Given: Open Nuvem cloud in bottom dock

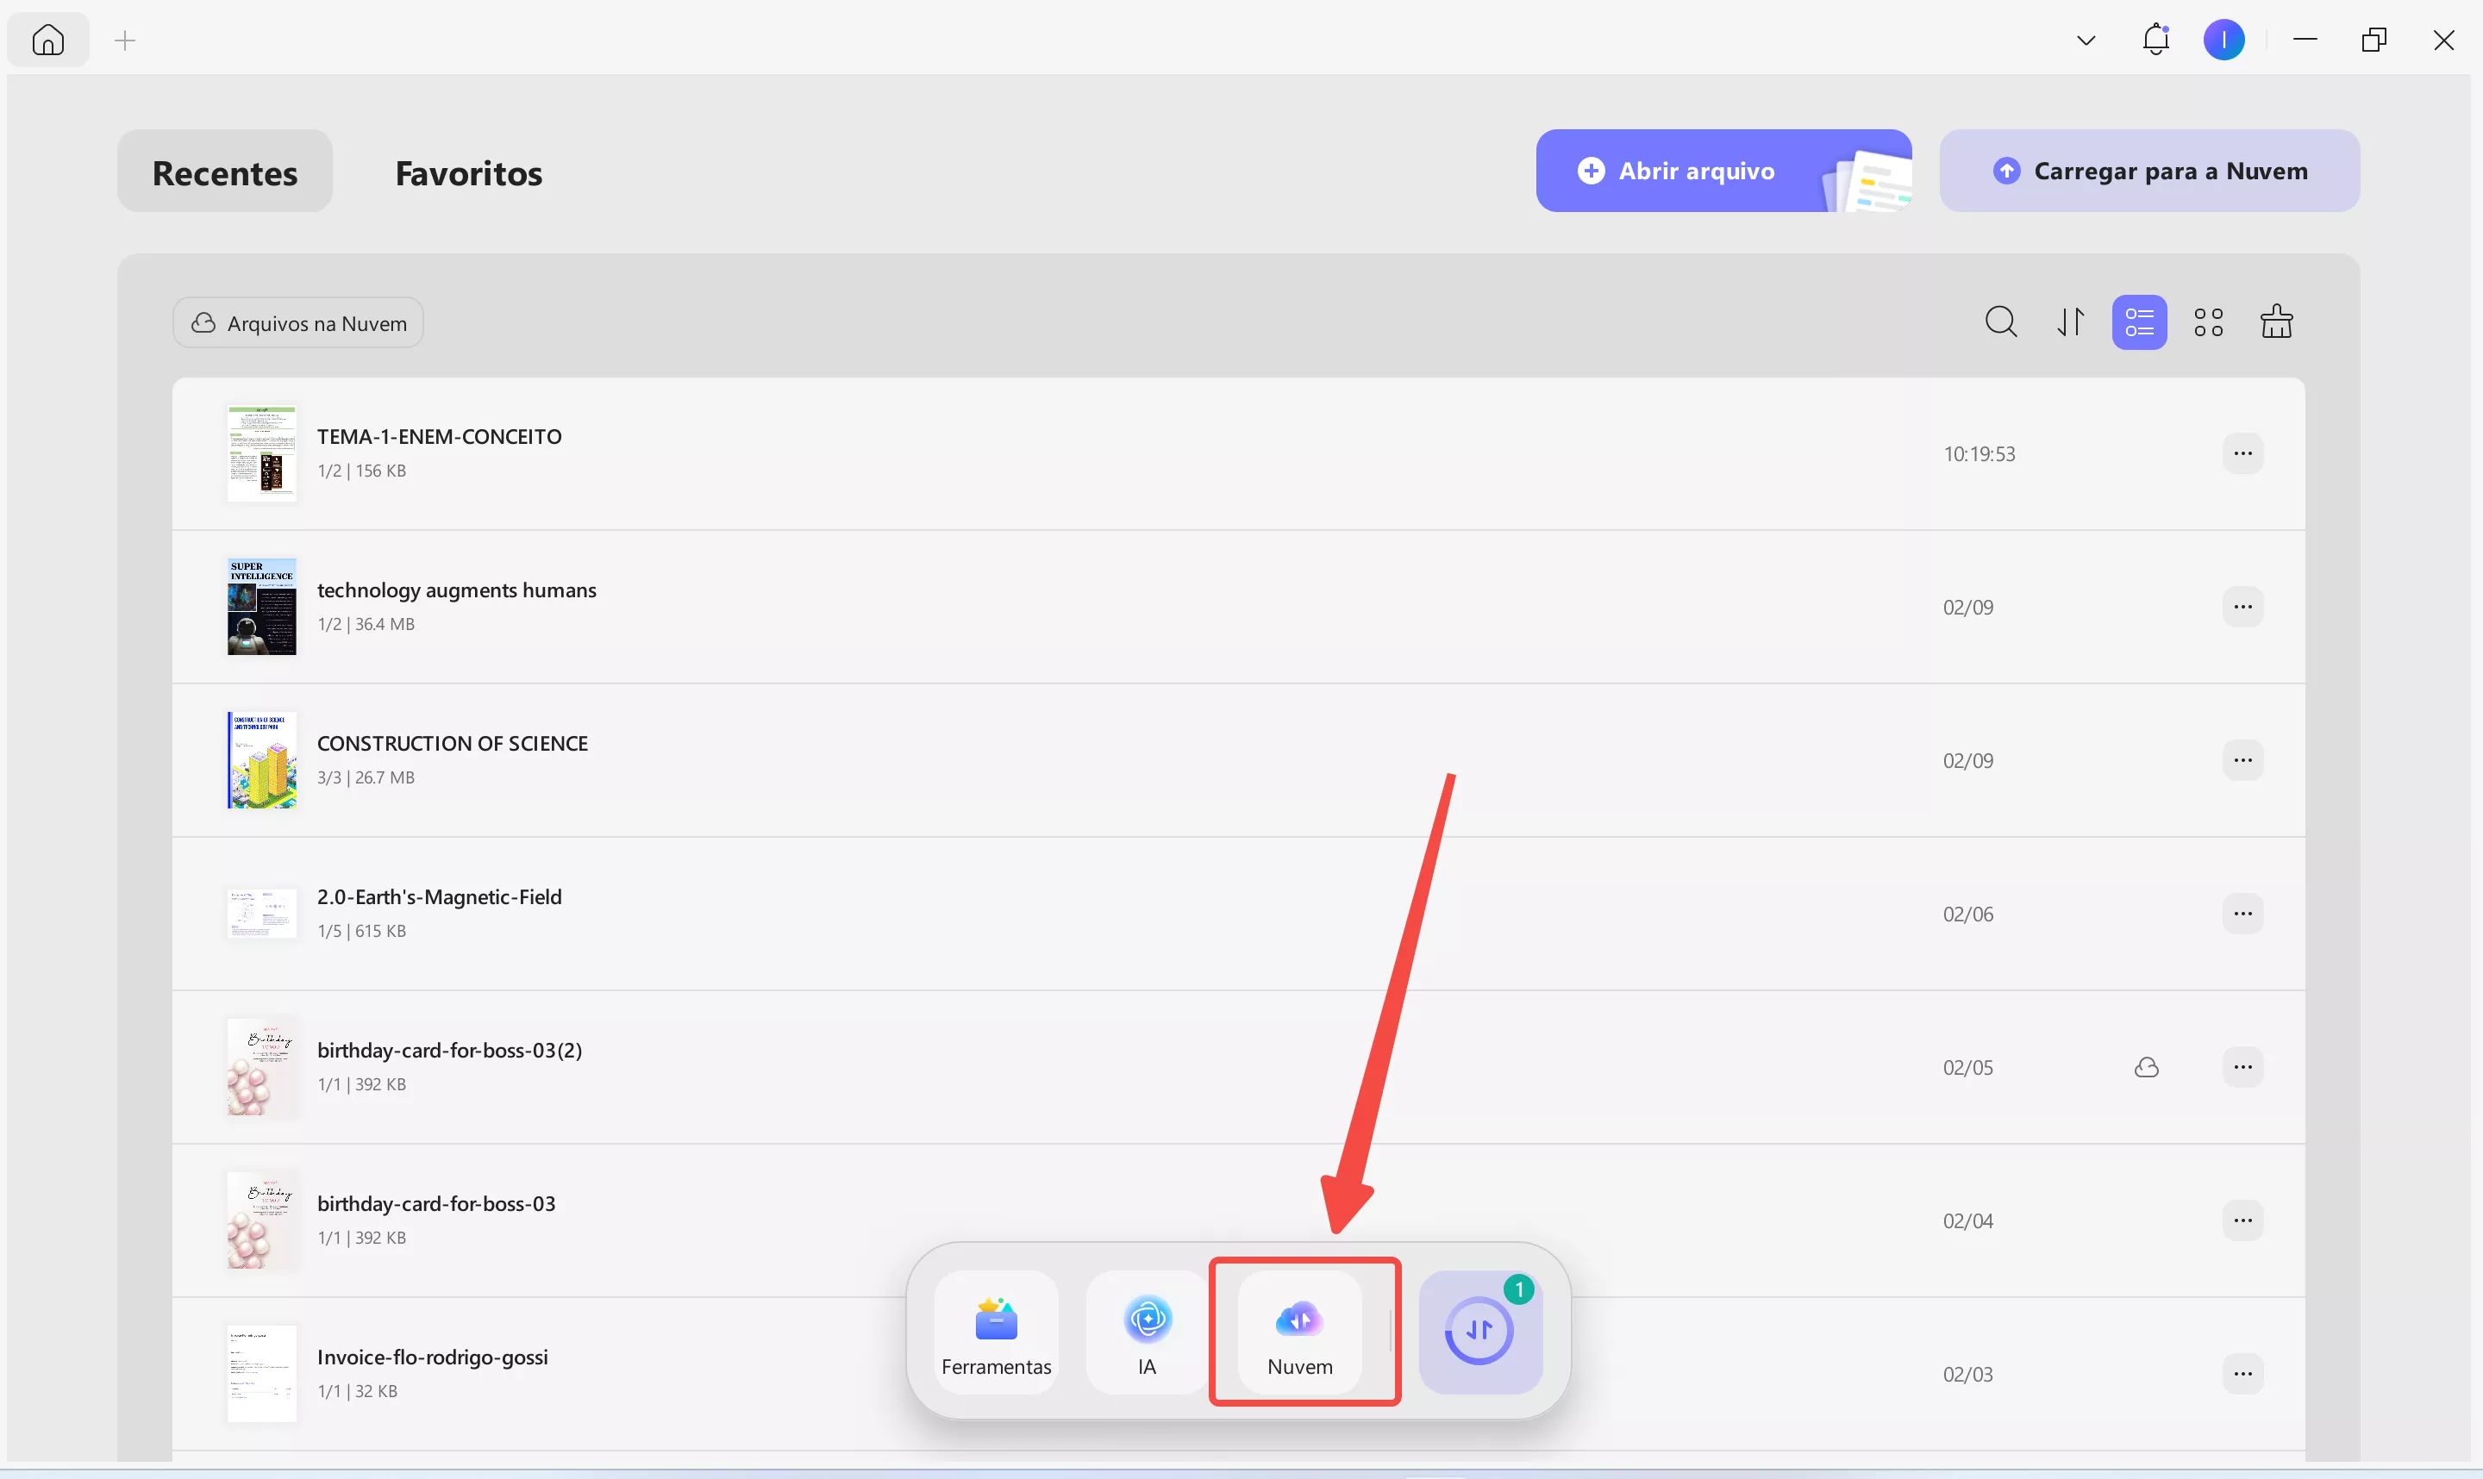Looking at the screenshot, I should pos(1298,1332).
